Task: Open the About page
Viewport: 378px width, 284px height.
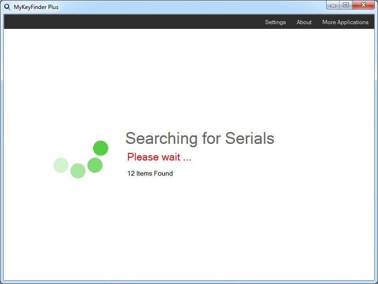Action: tap(304, 22)
